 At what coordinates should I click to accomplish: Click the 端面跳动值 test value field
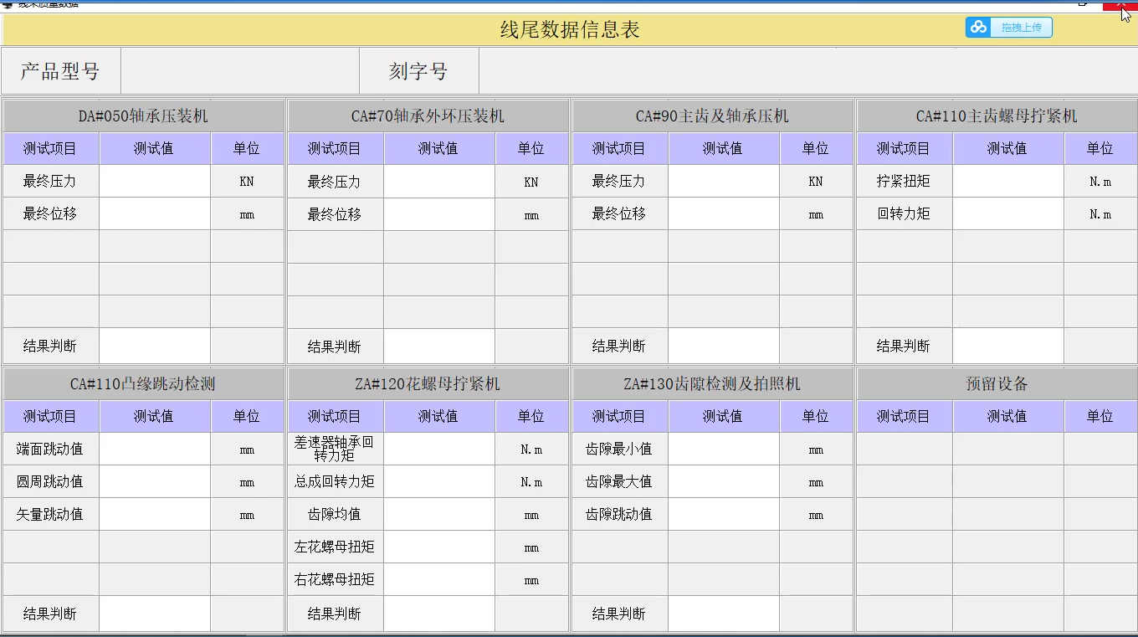(155, 449)
